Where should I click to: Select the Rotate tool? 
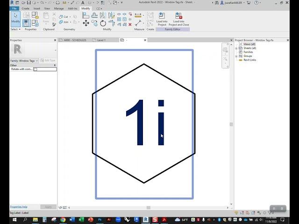coord(103,23)
